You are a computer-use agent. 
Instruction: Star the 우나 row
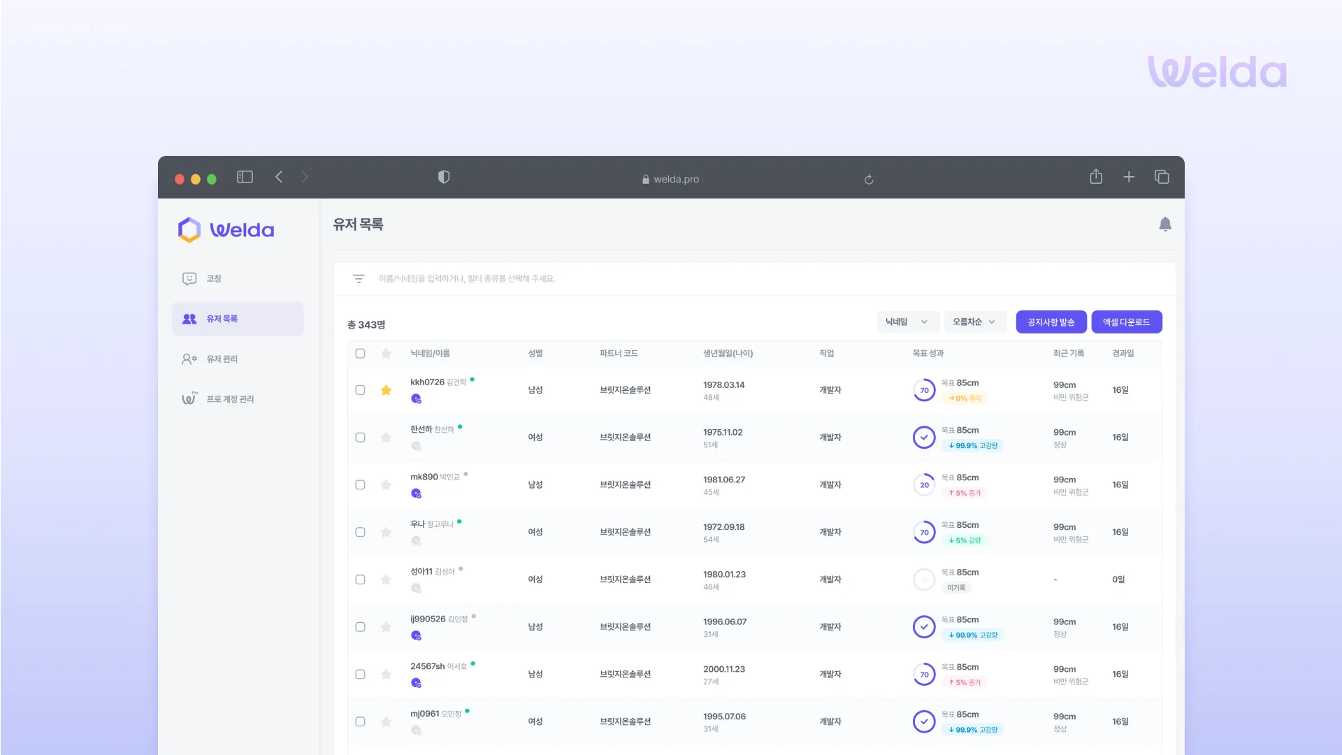coord(386,533)
